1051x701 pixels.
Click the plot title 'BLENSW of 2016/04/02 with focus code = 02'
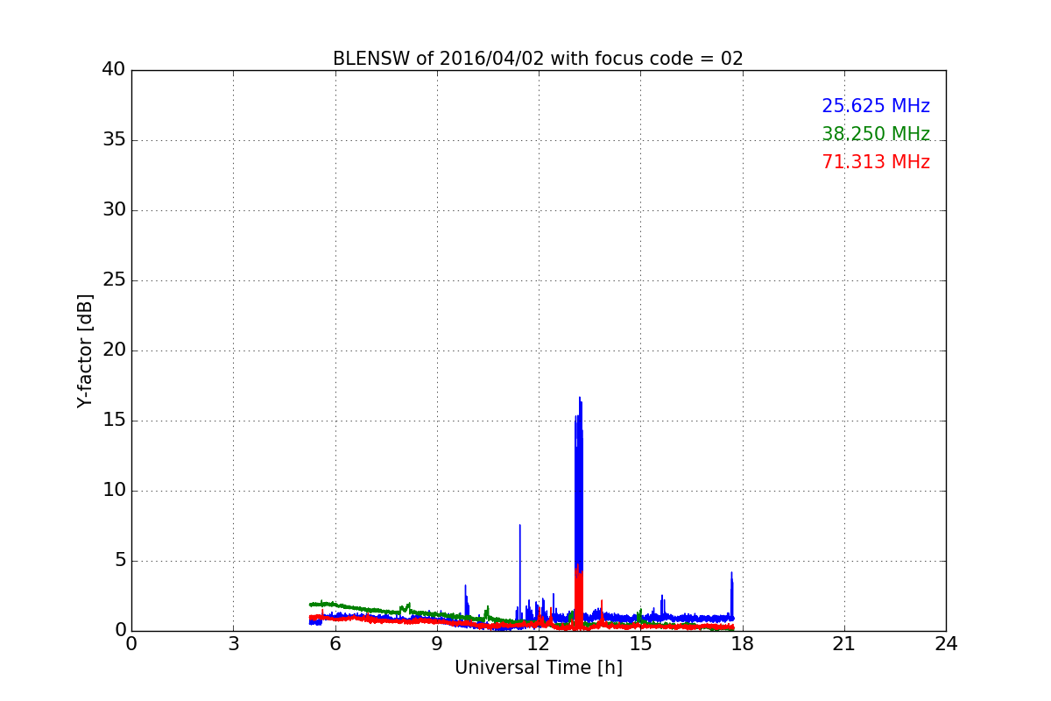538,59
